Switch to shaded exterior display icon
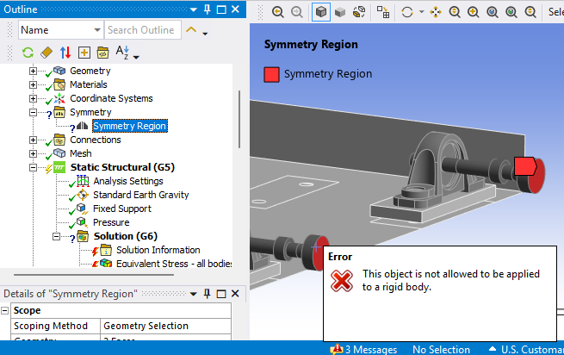This screenshot has height=355, width=564. [x=340, y=13]
